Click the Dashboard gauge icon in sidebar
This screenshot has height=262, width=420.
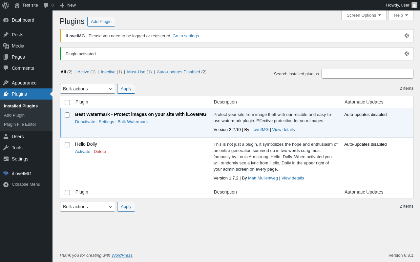coord(6,20)
